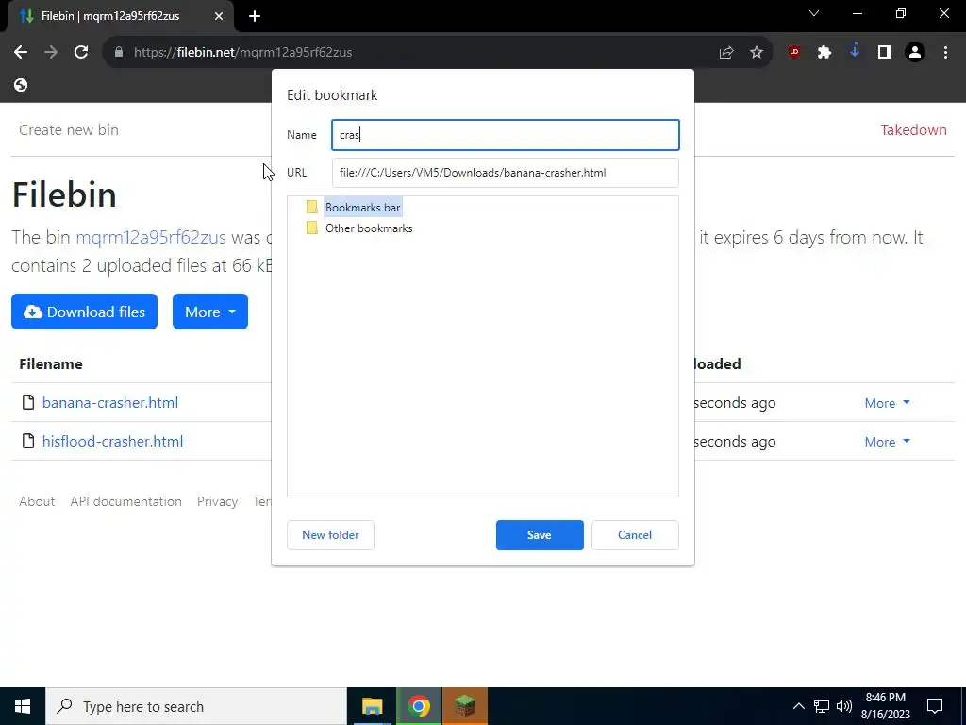The image size is (966, 725).
Task: Open the Chrome profile avatar
Action: [915, 53]
